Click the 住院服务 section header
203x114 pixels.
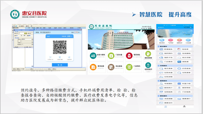[175, 66]
